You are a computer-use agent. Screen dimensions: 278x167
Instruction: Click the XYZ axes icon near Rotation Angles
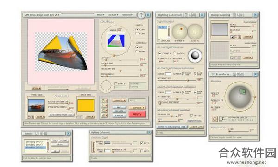pyautogui.click(x=223, y=119)
